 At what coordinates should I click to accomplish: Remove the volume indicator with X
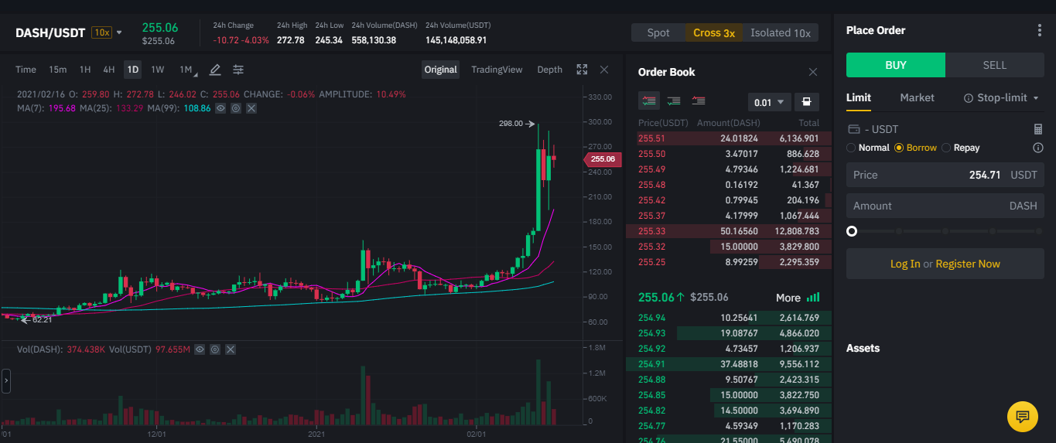[x=230, y=349]
